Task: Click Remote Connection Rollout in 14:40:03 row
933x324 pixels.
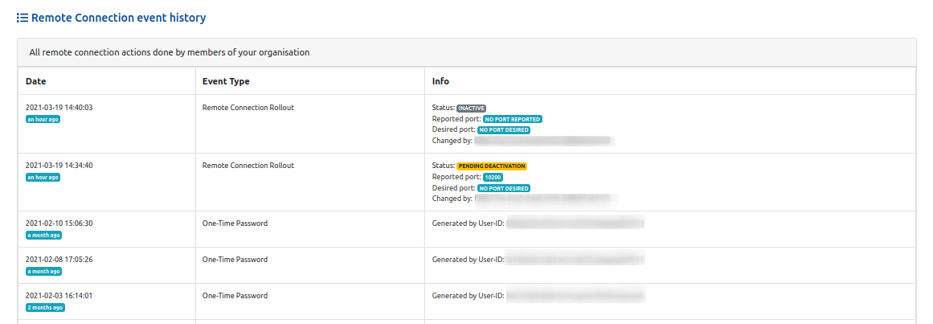Action: click(x=248, y=107)
